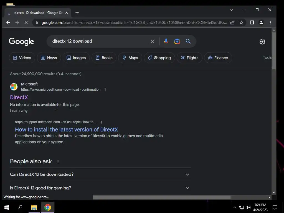Click the horizontal scrollbar thumb
284x213 pixels.
click(162, 197)
